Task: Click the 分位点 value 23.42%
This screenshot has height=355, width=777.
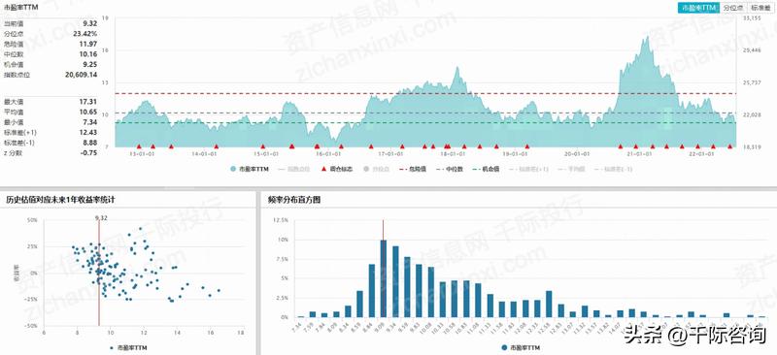Action: (85, 34)
